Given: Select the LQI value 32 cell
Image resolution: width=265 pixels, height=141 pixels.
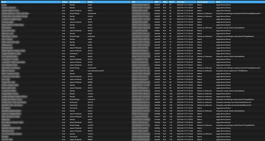Looking at the screenshot, I should pyautogui.click(x=170, y=8).
